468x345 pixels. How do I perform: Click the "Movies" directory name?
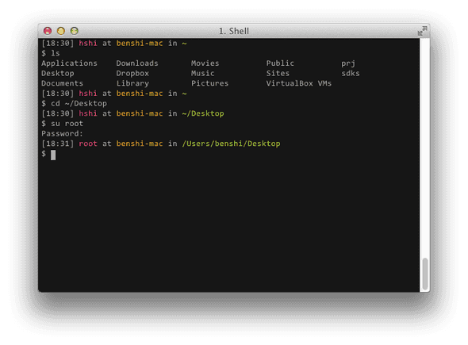pyautogui.click(x=205, y=63)
